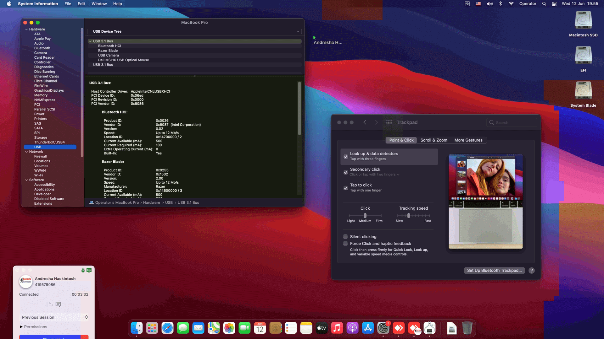The width and height of the screenshot is (604, 339).
Task: Open Previous Session dropdown in AnyDesk
Action: point(54,317)
